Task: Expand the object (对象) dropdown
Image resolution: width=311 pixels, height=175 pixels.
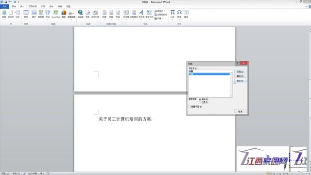Action: point(162,18)
